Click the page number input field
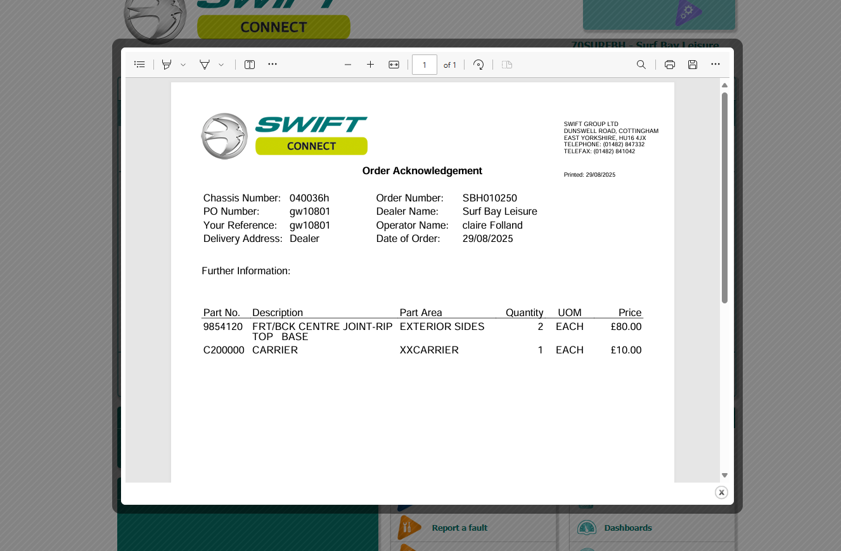841x551 pixels. pos(425,65)
